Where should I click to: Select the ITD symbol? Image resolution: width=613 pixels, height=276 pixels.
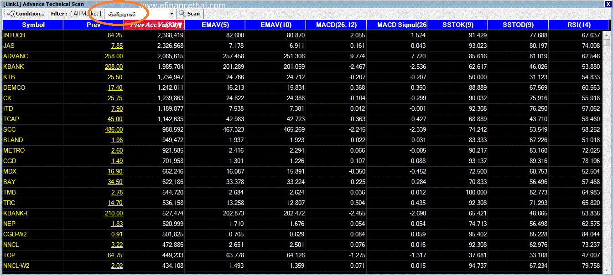8,108
